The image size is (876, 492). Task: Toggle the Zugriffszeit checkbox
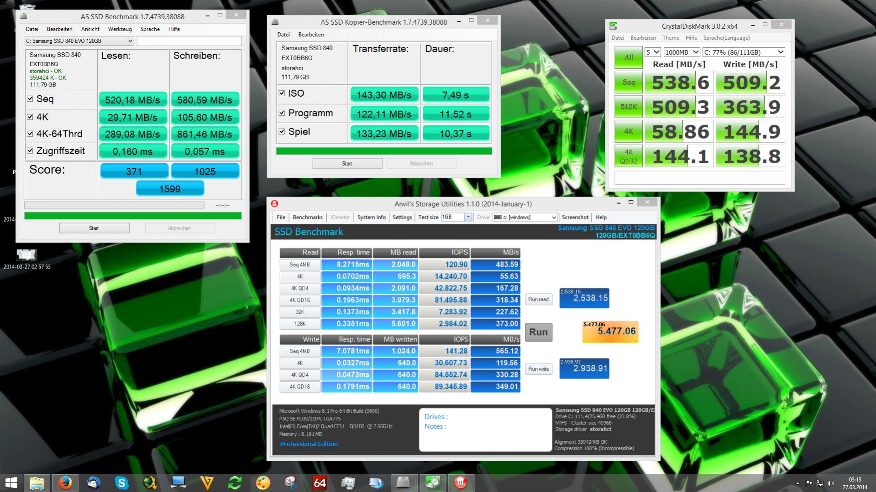tap(30, 150)
